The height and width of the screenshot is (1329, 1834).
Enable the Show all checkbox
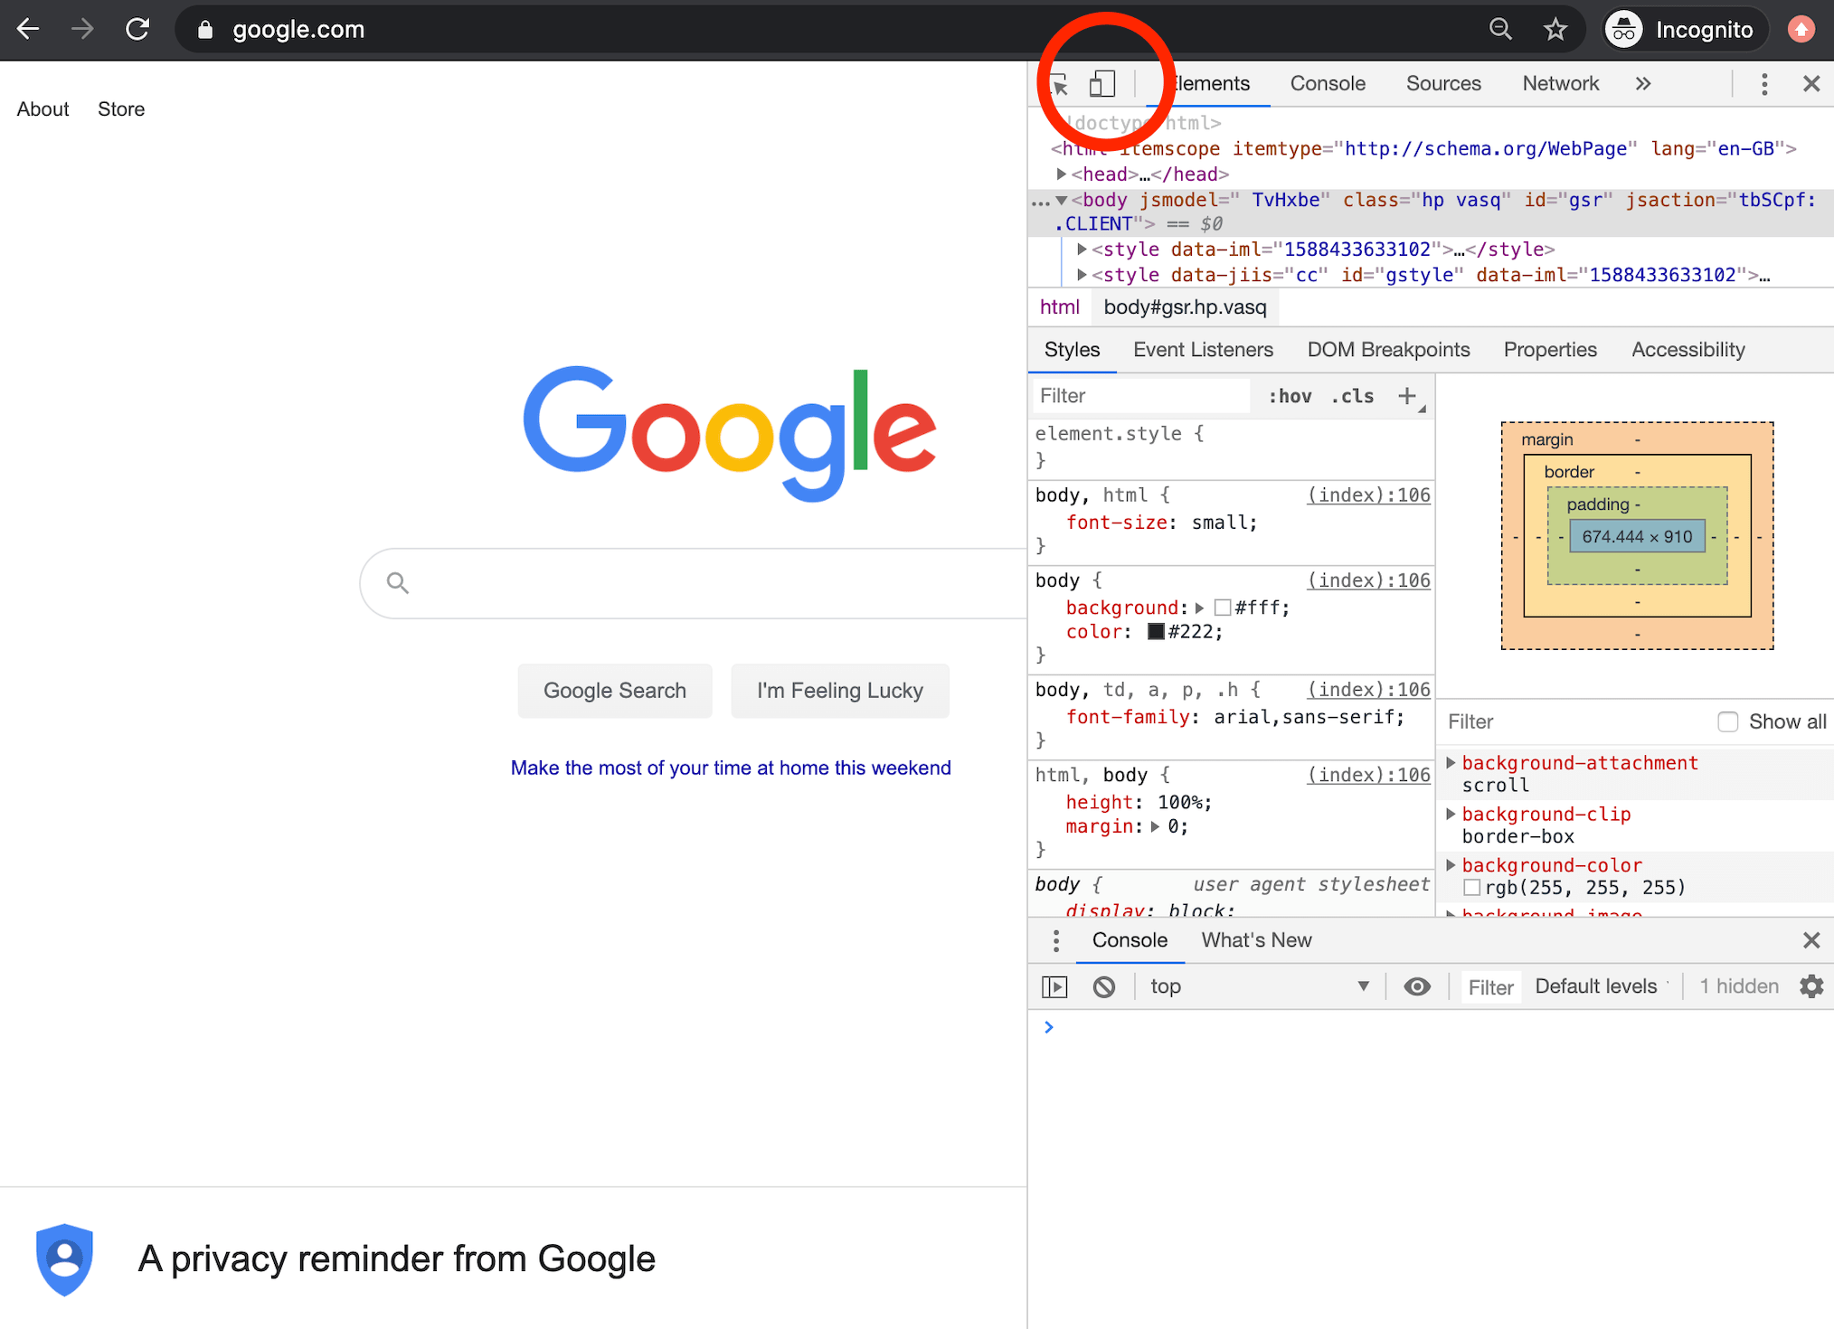point(1727,721)
